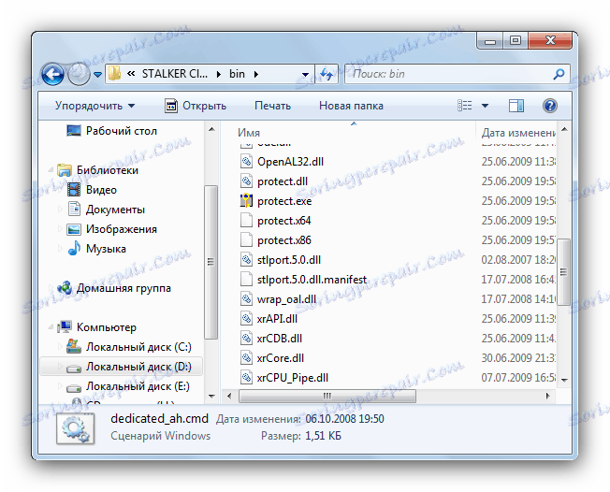Refresh the folder with refresh icon
610x492 pixels.
(326, 74)
